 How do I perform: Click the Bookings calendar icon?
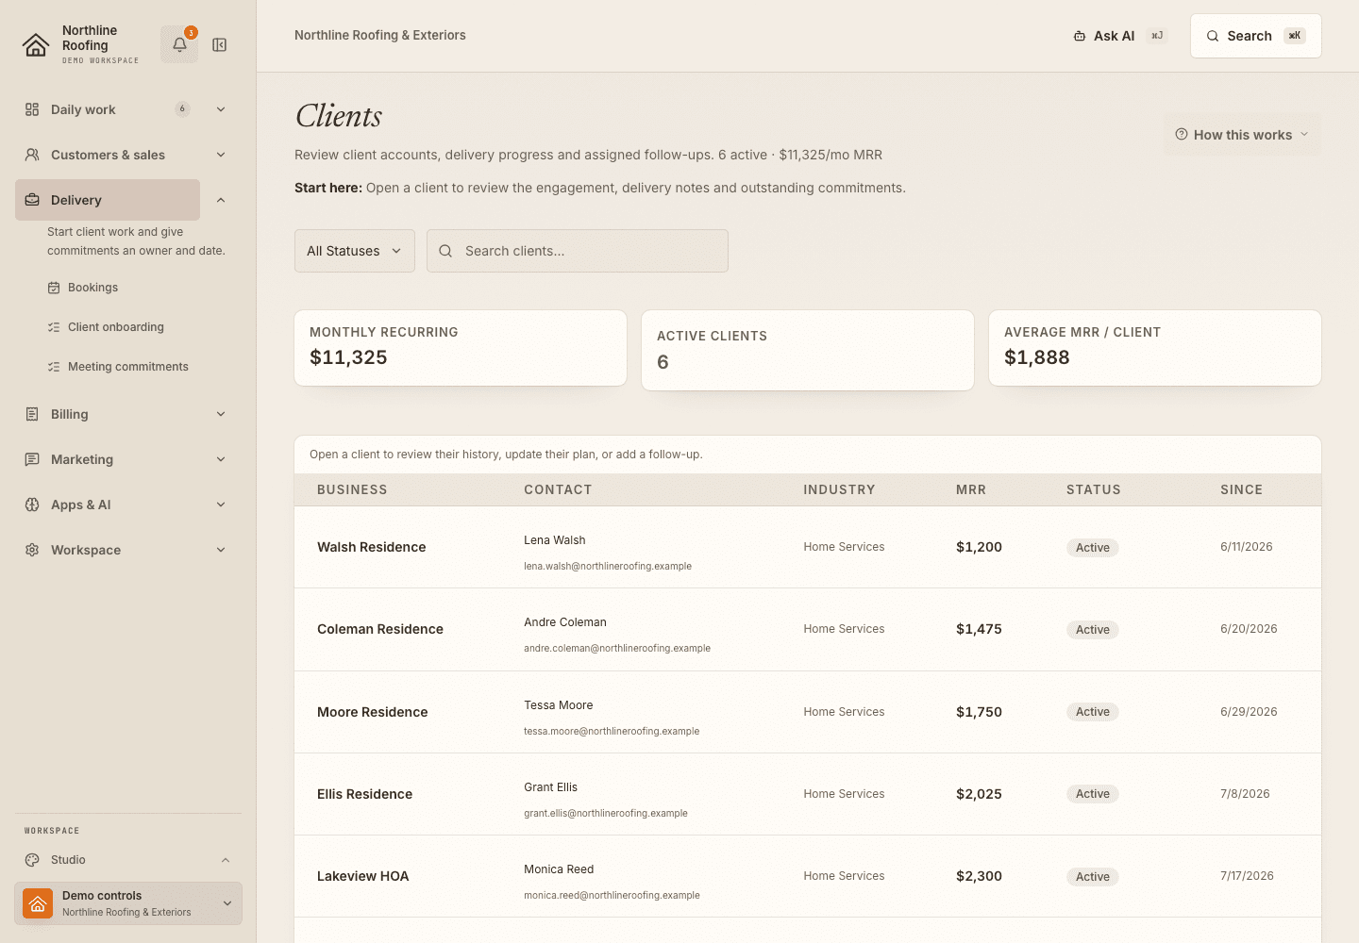pos(54,288)
